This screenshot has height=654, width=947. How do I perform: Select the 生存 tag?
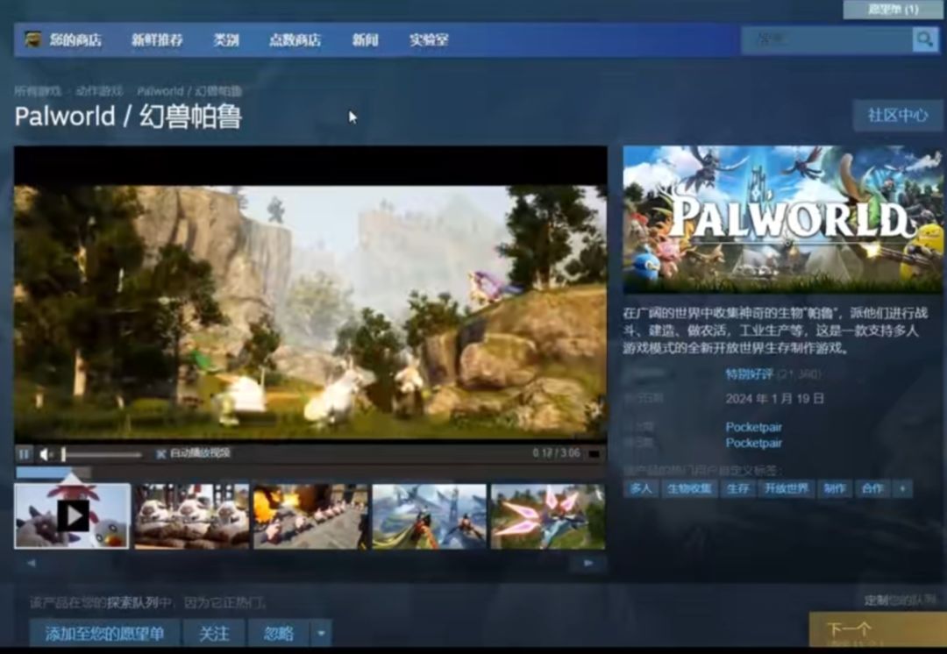coord(737,488)
